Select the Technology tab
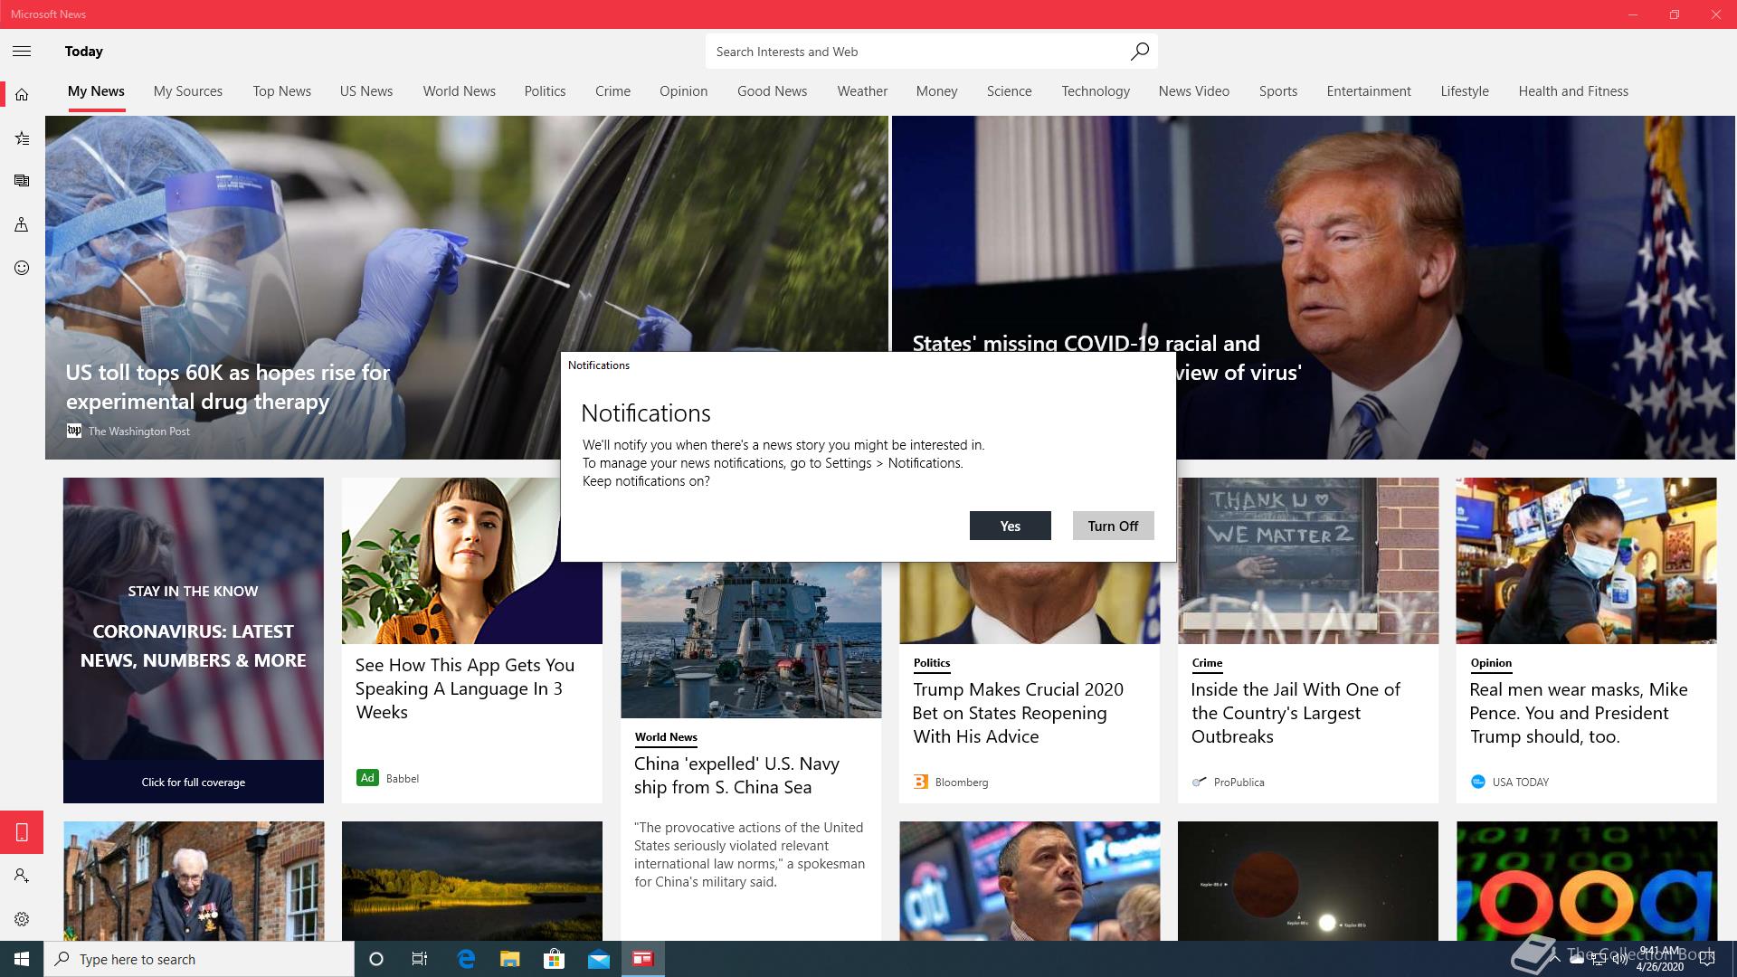The width and height of the screenshot is (1737, 977). (1096, 91)
